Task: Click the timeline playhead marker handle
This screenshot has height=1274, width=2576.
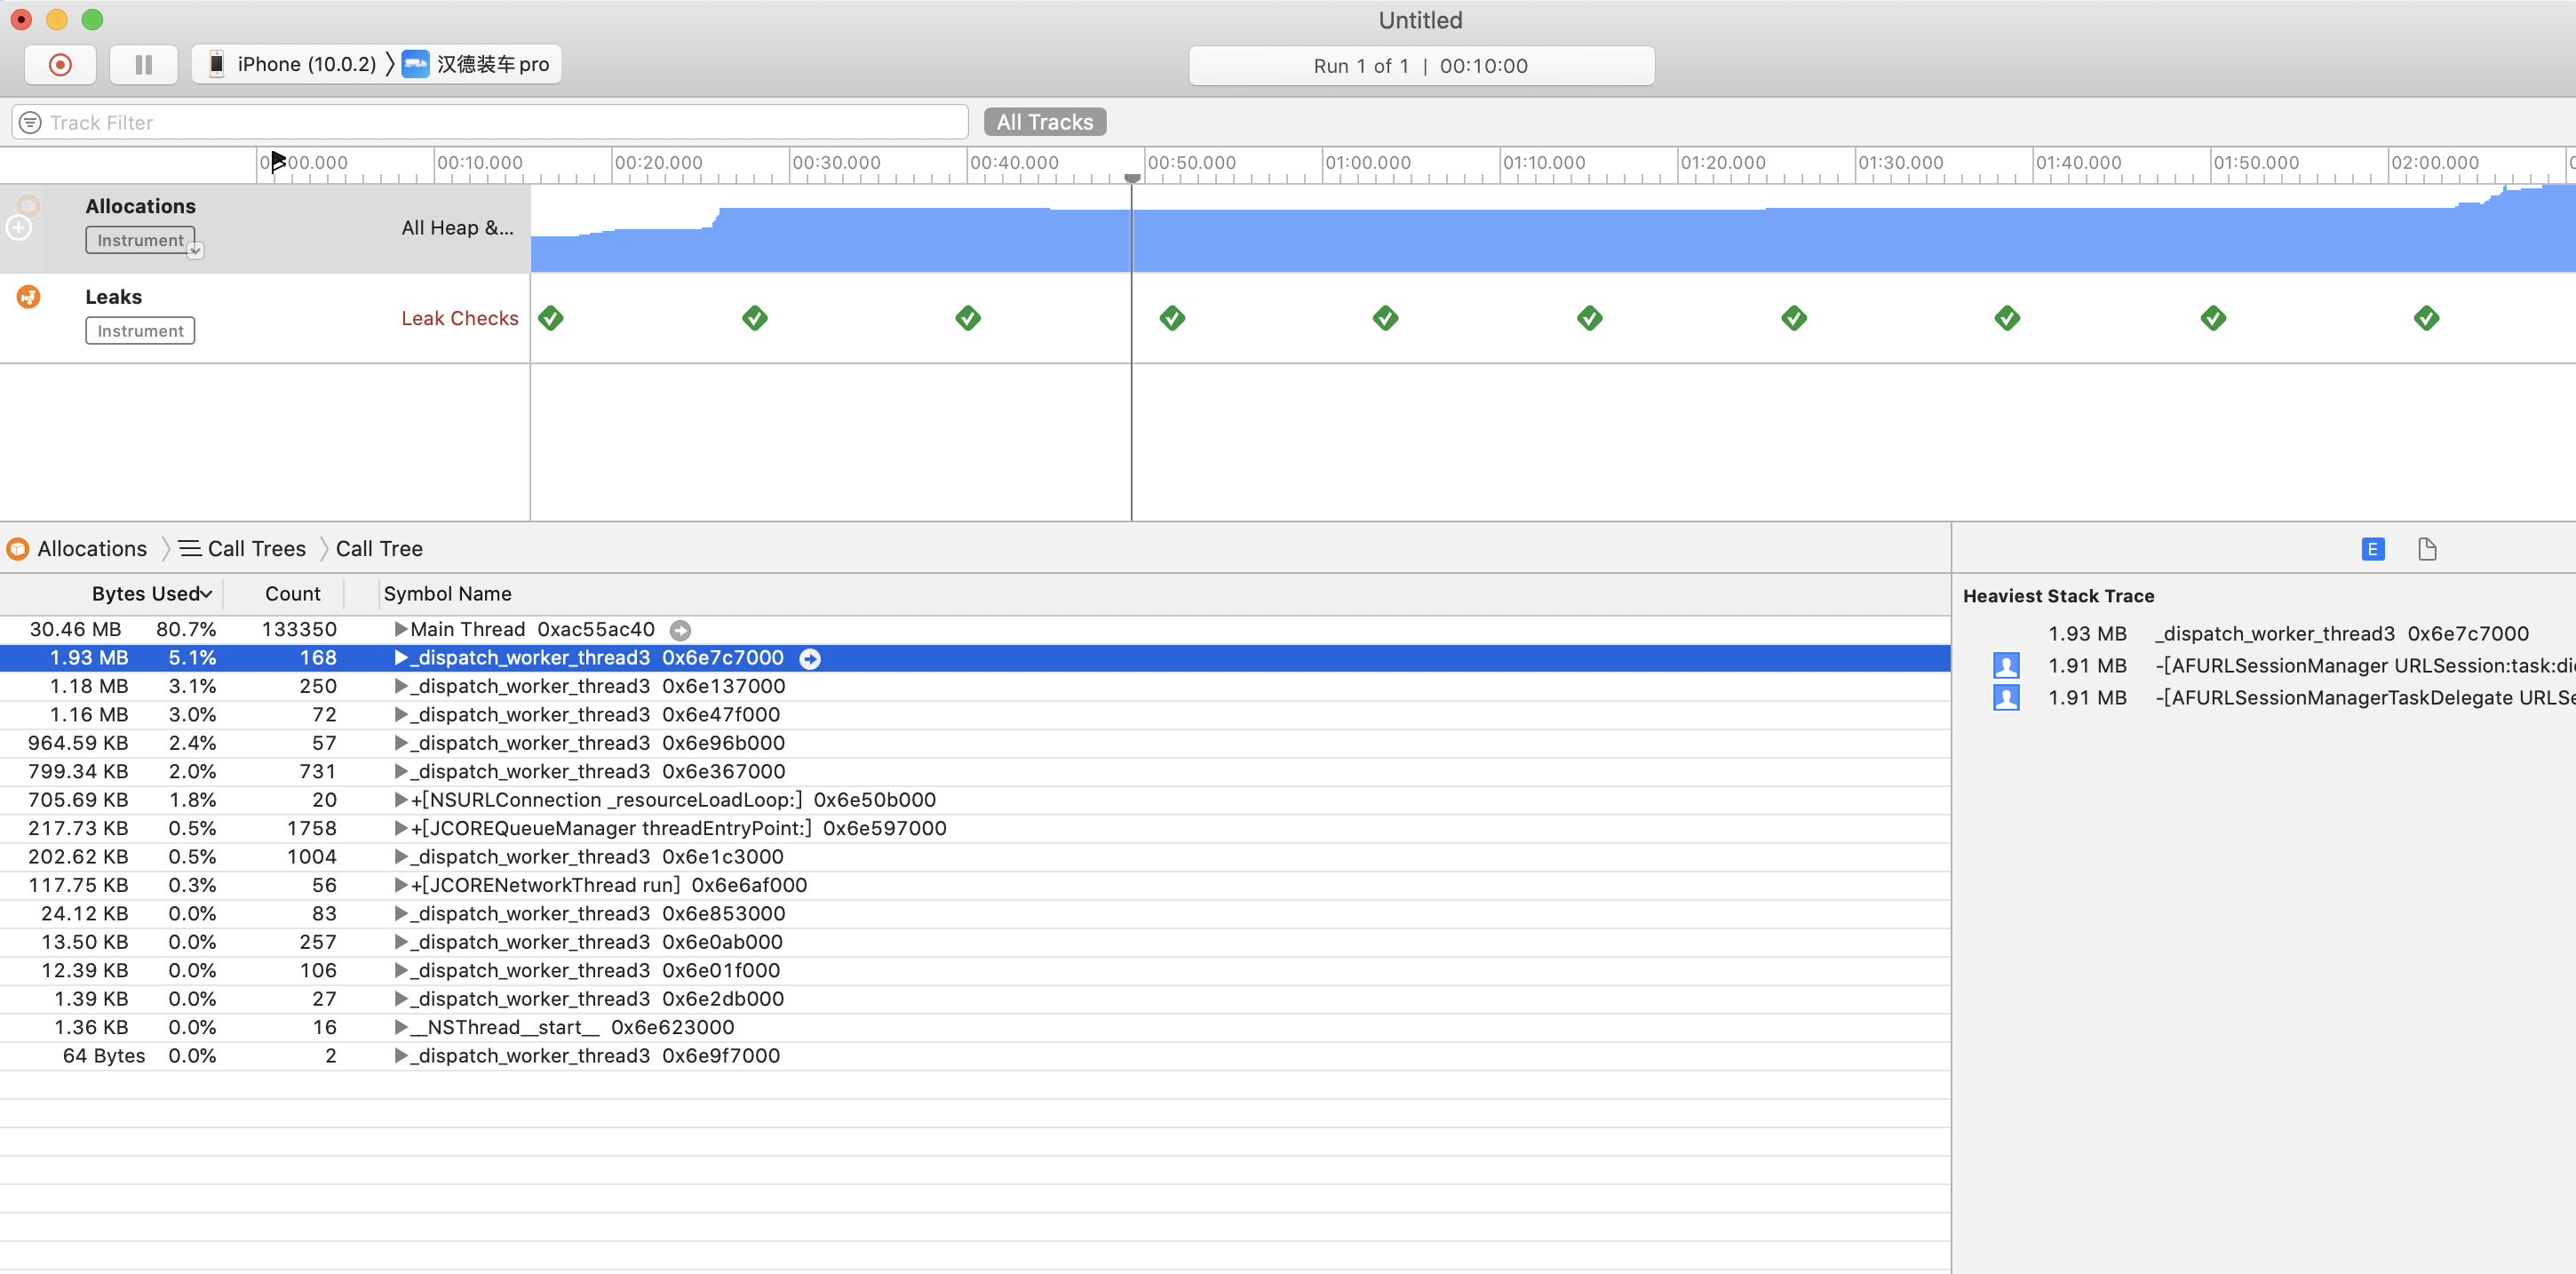Action: (x=1132, y=177)
